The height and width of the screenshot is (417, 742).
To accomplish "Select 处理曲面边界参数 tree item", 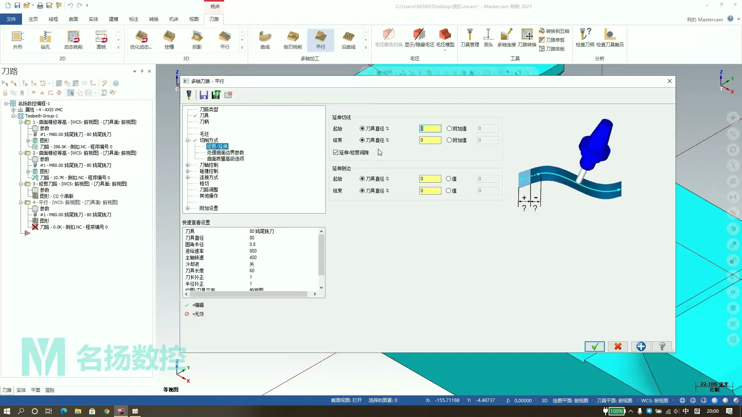I will [x=225, y=153].
